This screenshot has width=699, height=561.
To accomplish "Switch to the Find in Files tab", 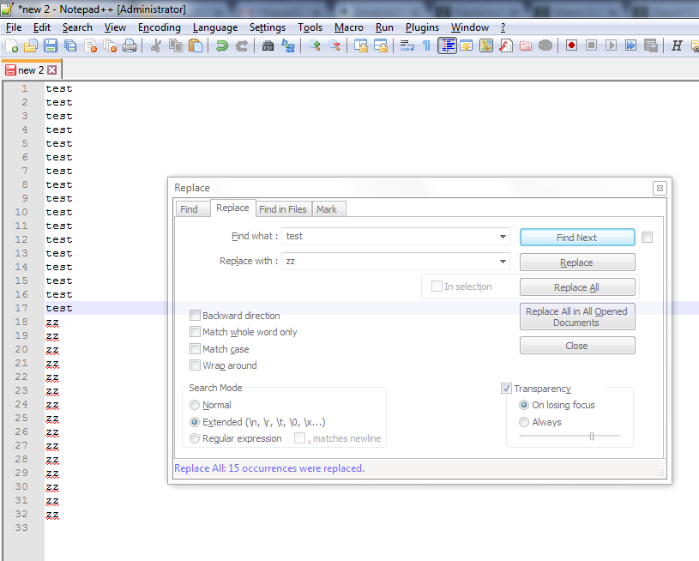I will (x=283, y=209).
